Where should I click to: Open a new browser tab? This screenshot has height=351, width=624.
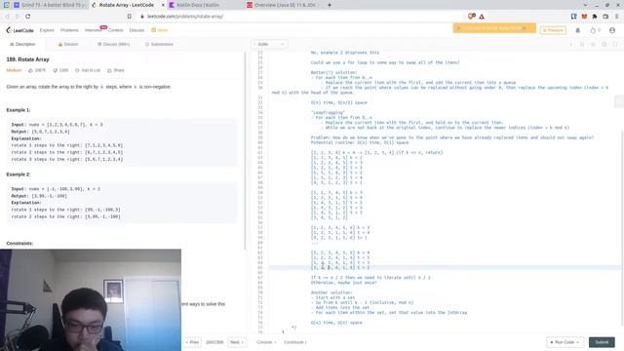[x=330, y=5]
